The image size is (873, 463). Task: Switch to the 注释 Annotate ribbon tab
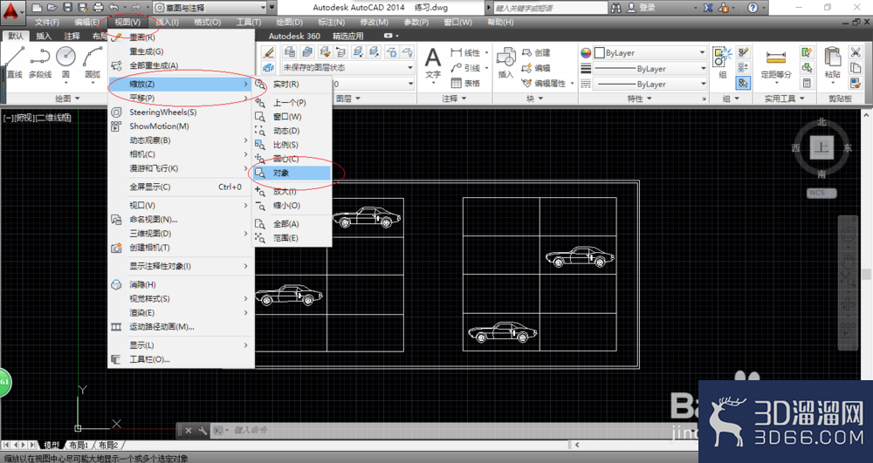click(72, 36)
